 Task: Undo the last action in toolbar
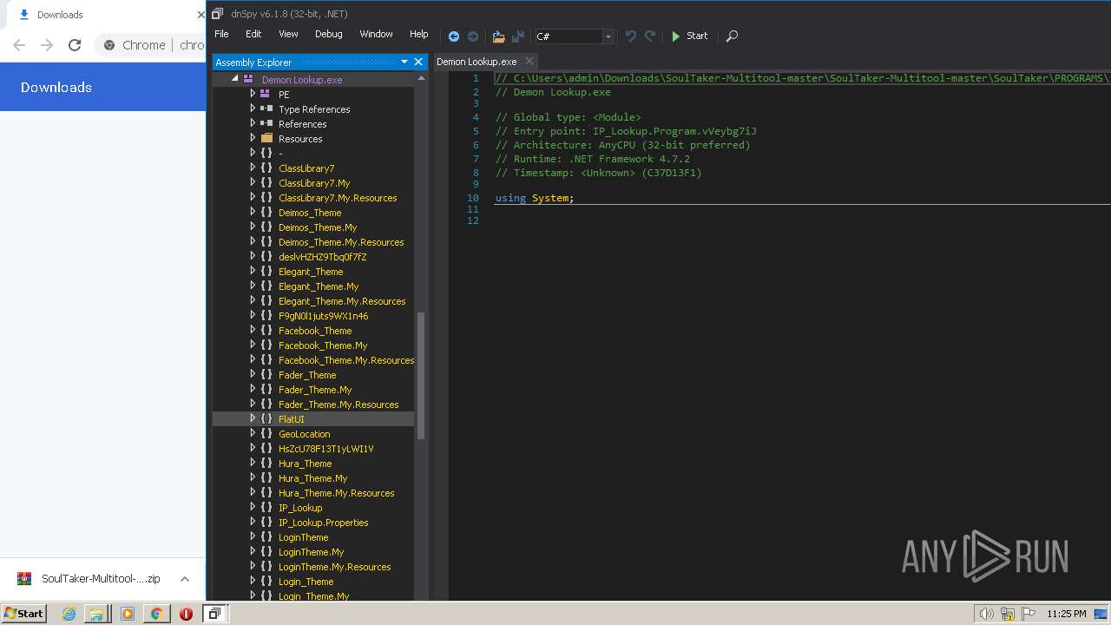[x=631, y=36]
